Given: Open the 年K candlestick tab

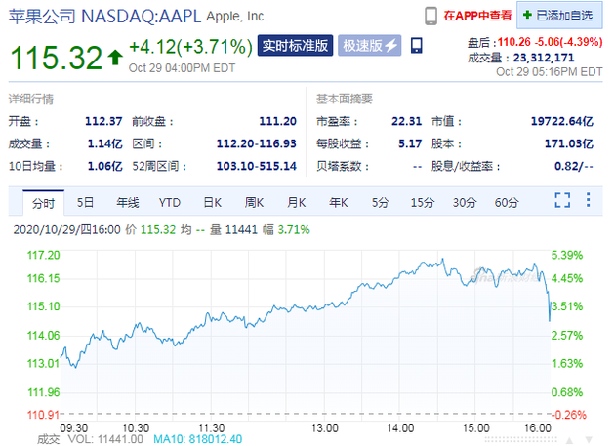Looking at the screenshot, I should click(338, 202).
